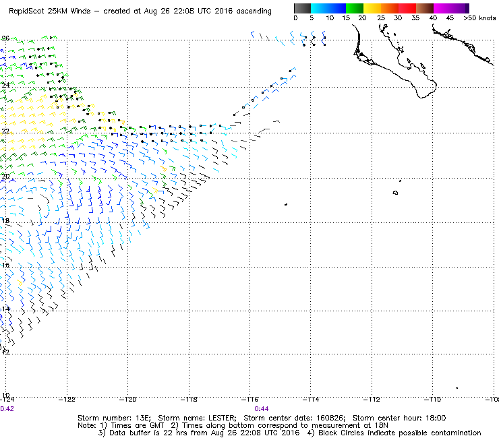Click the '20' latitude axis label
The width and height of the screenshot is (499, 438).
5,177
